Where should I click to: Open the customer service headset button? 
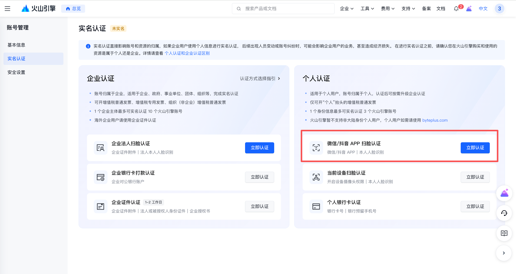pos(504,213)
